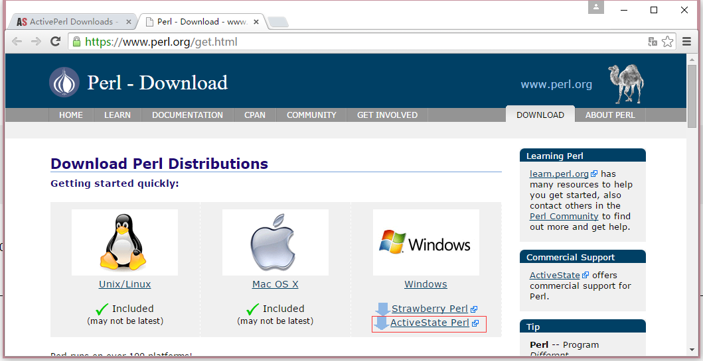
Task: Open the translate page icon
Action: (653, 42)
